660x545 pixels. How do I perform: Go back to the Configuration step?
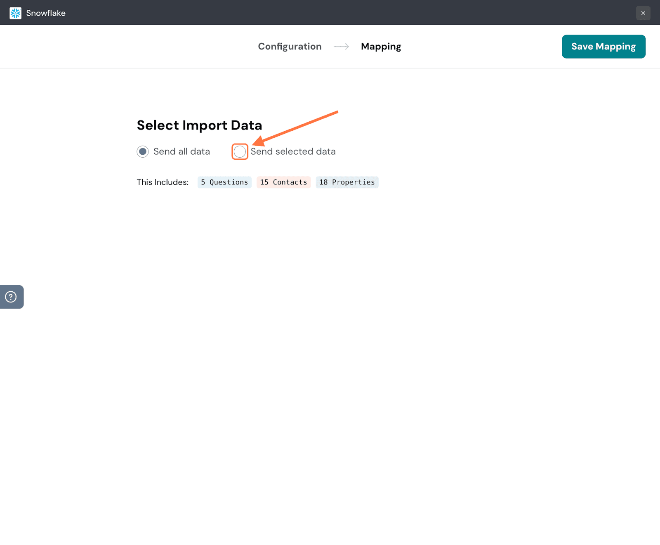point(290,47)
